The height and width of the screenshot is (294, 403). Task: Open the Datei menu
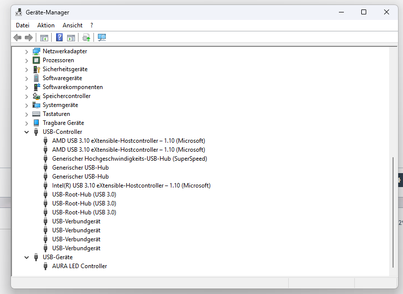(23, 25)
